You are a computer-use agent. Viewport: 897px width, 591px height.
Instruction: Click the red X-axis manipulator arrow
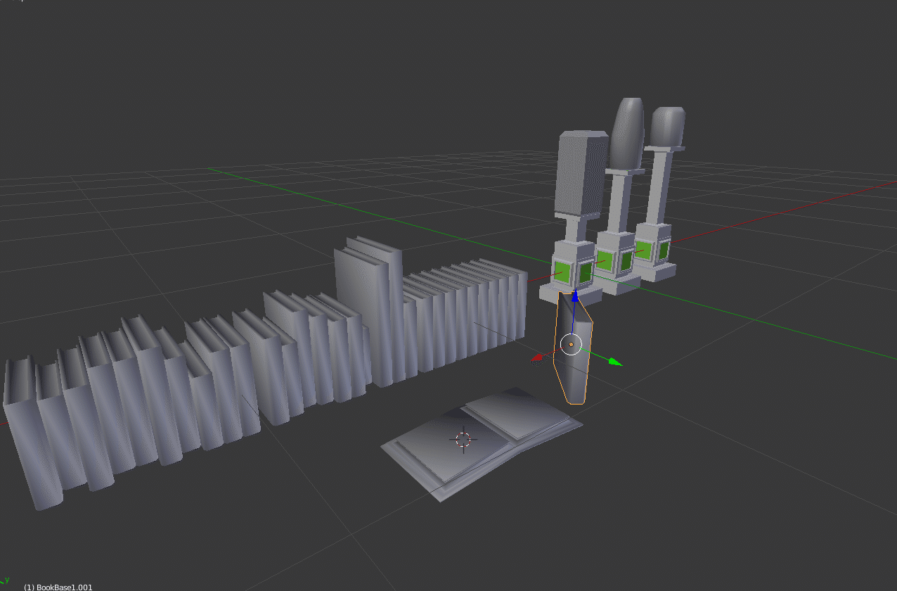[536, 357]
